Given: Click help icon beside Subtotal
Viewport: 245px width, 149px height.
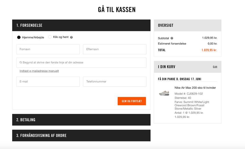Looking at the screenshot, I should point(172,38).
